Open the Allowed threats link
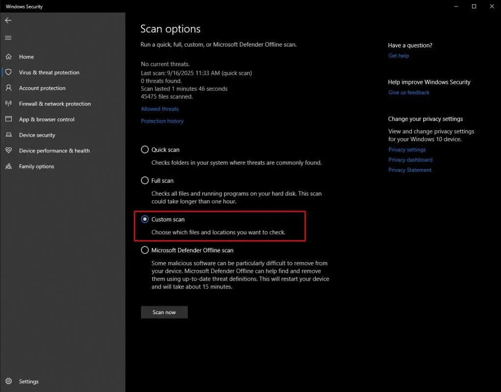 pyautogui.click(x=159, y=109)
